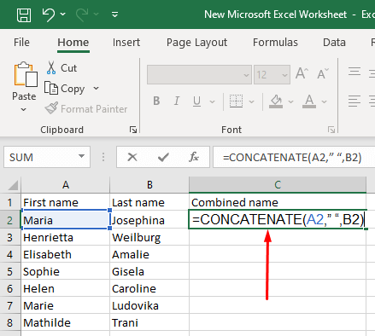Expand the Paste options arrow
The image size is (375, 336).
point(24,109)
